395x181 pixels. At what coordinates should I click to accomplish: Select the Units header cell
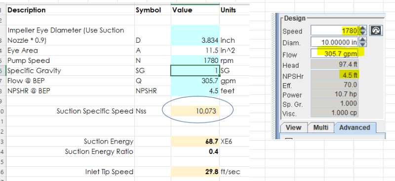coord(234,10)
